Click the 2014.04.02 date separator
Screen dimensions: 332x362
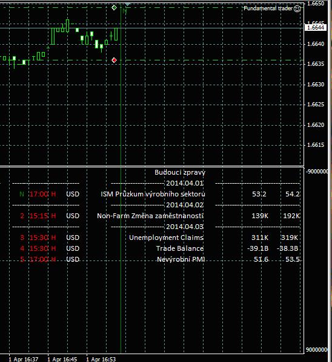coord(185,205)
